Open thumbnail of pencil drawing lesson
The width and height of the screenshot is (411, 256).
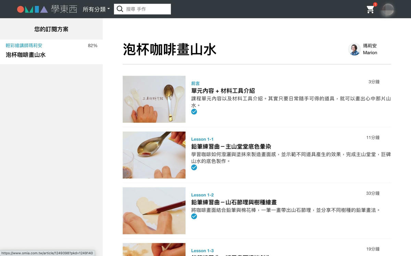point(154,211)
